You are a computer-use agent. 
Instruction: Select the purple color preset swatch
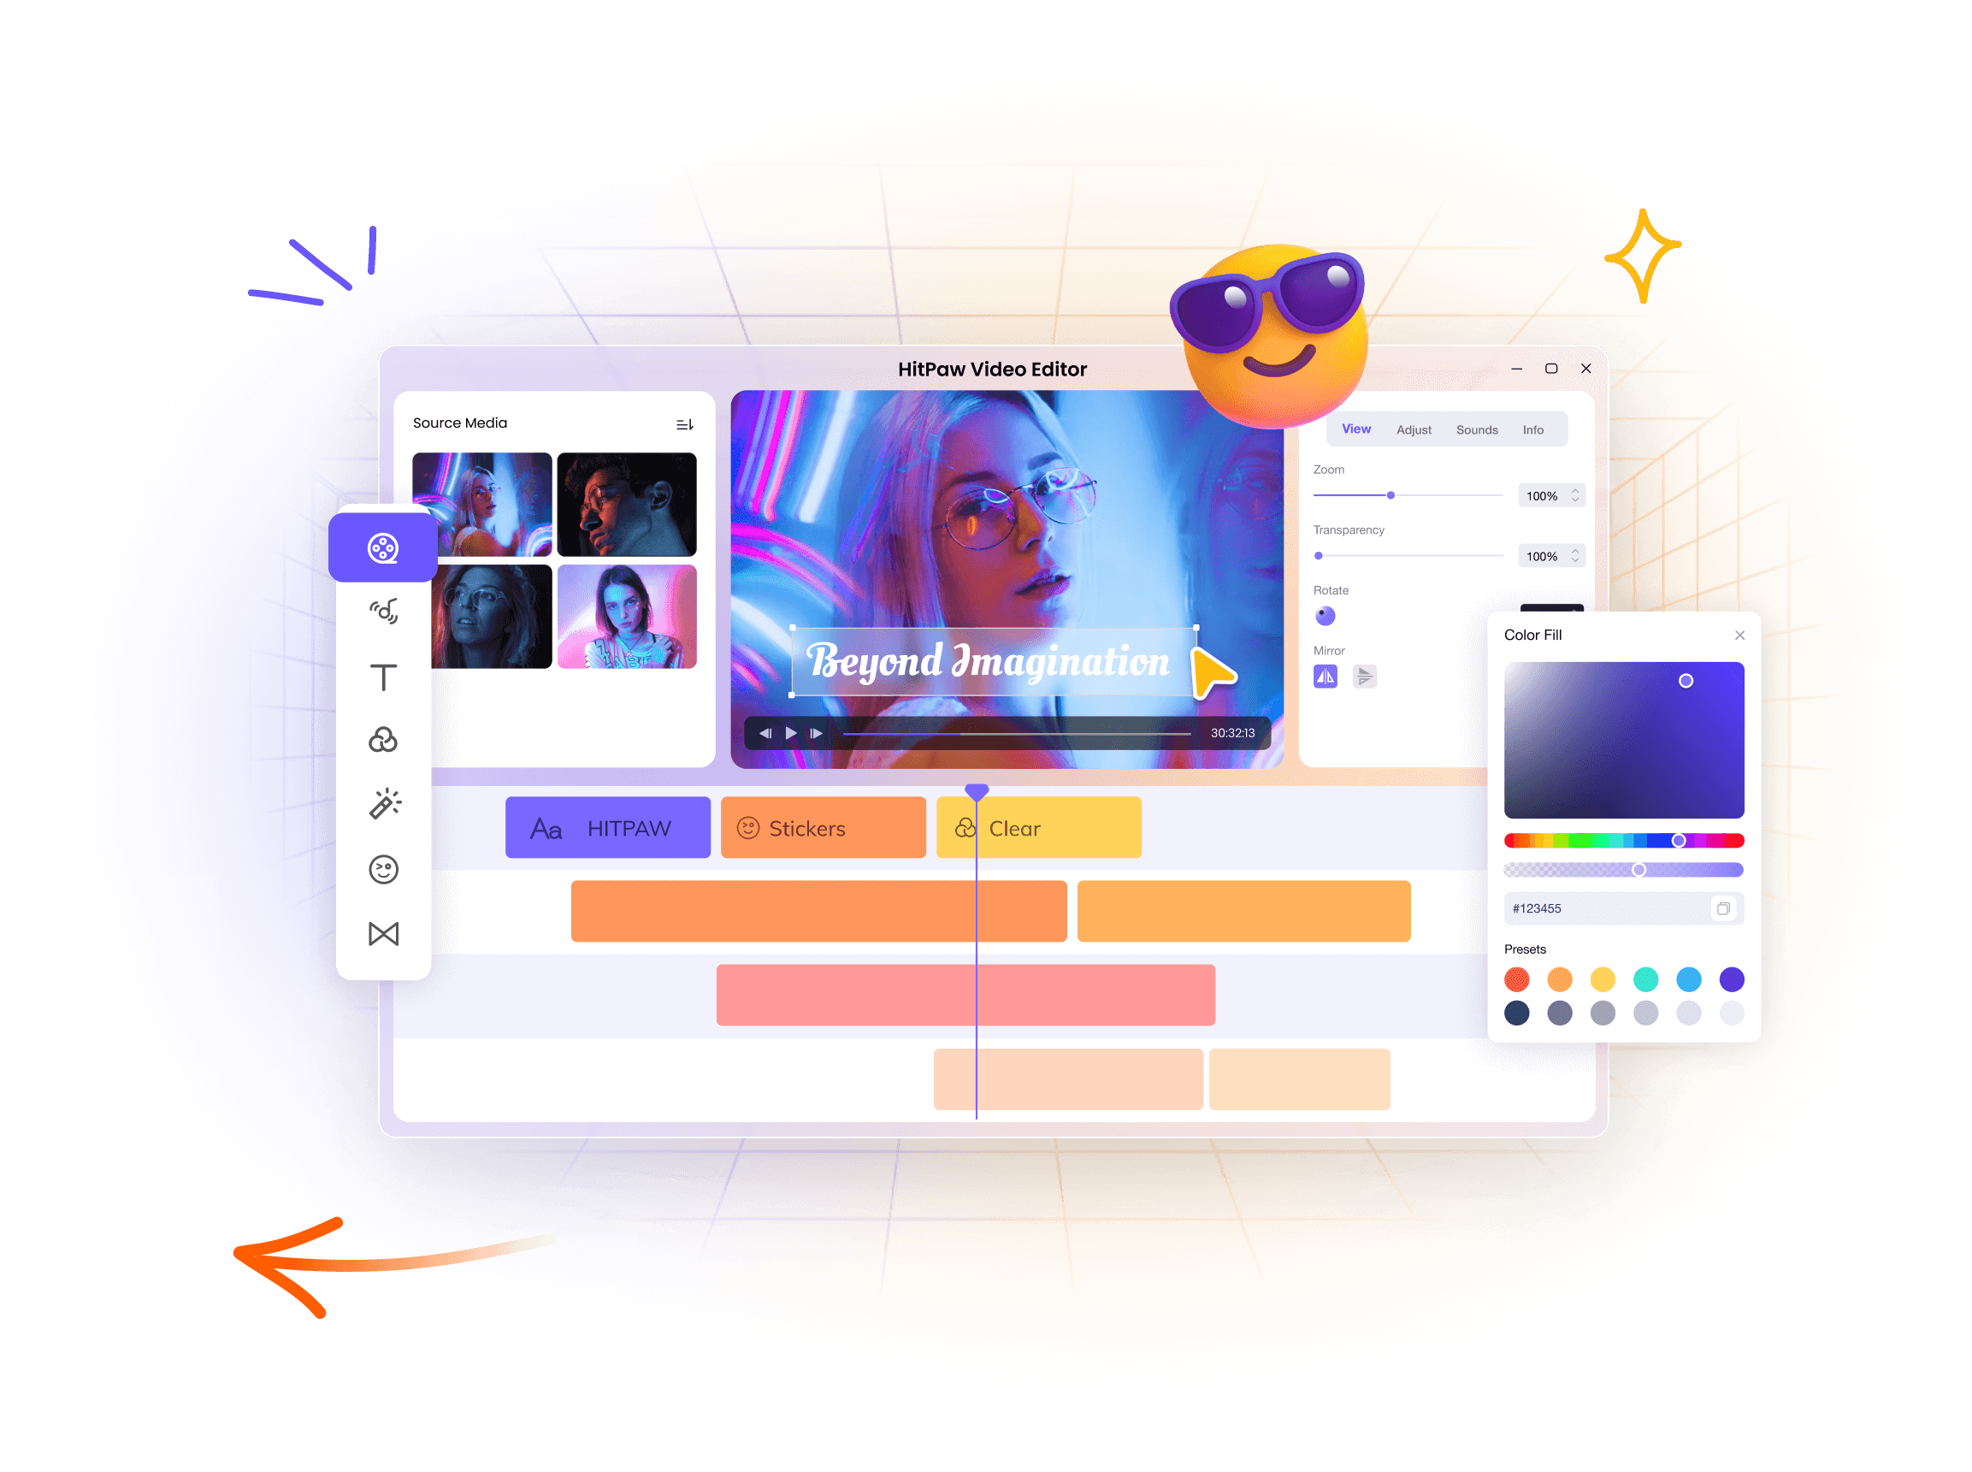coord(1733,978)
